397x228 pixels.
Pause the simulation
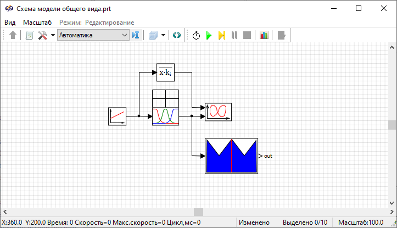point(234,35)
